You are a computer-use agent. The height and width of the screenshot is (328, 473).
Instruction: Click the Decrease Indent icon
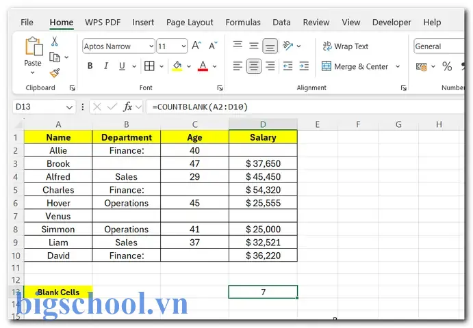(x=287, y=66)
